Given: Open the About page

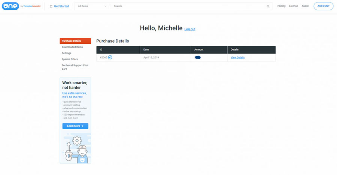Looking at the screenshot, I should (305, 6).
